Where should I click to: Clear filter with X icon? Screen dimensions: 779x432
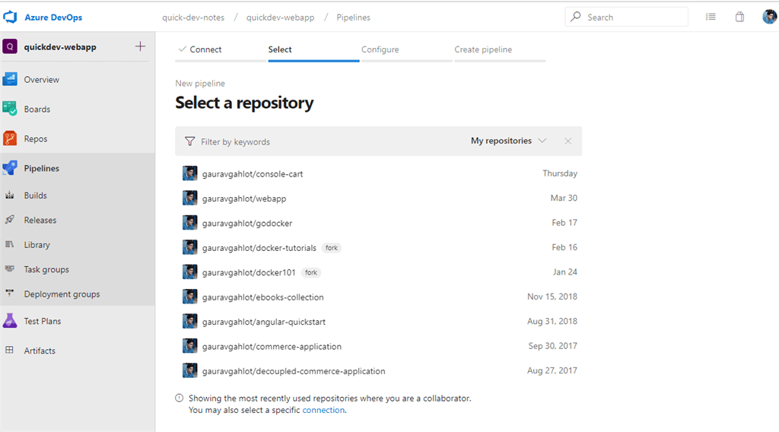[568, 141]
